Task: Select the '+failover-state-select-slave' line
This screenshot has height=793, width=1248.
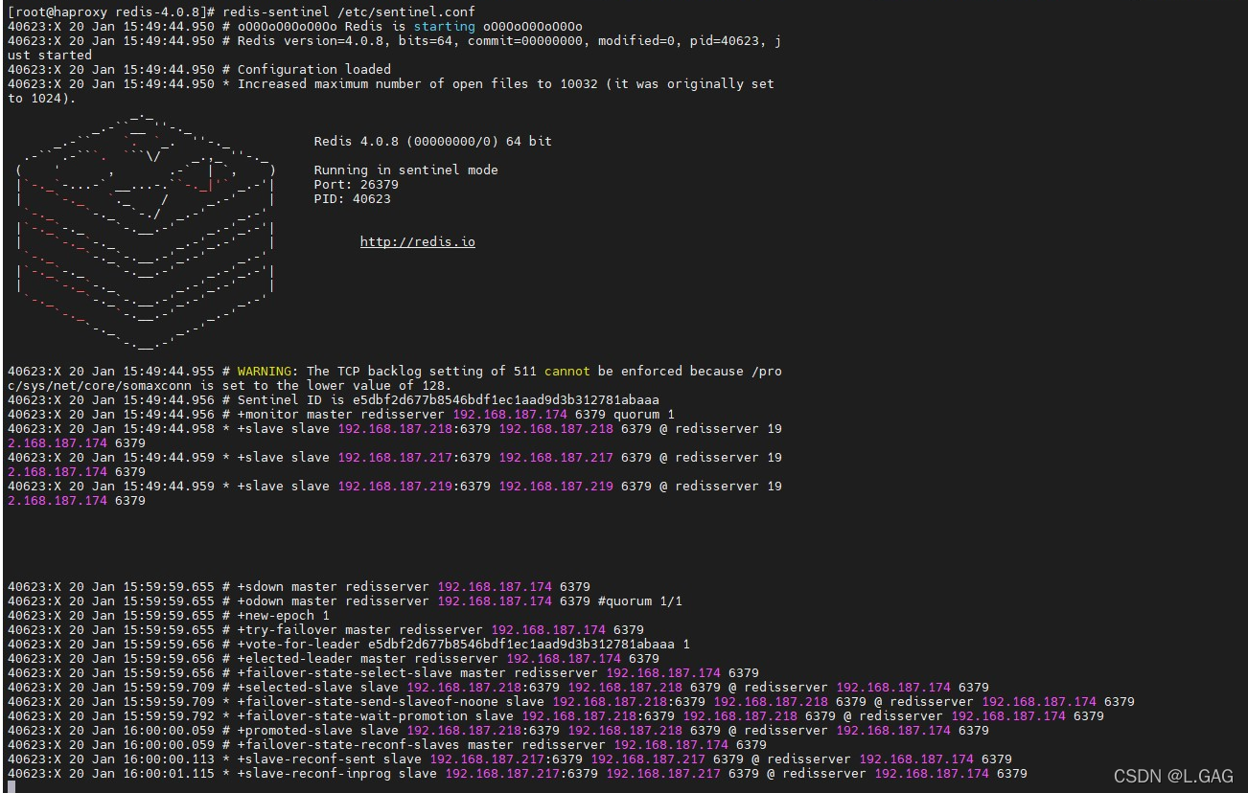Action: (382, 672)
